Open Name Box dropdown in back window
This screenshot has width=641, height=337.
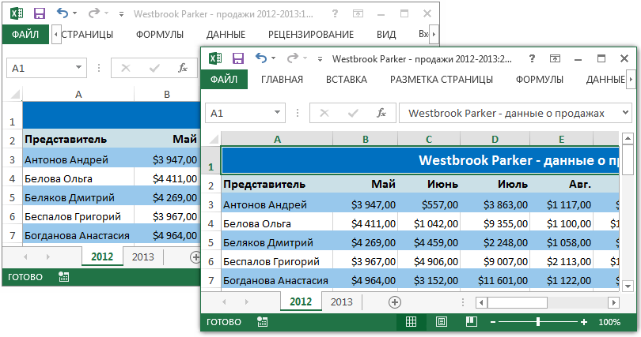[x=78, y=68]
